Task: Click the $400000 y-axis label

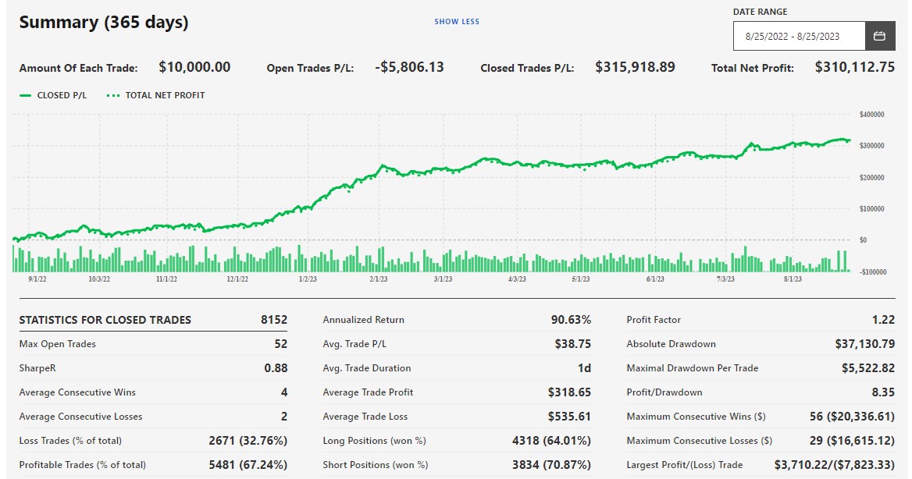Action: (871, 115)
